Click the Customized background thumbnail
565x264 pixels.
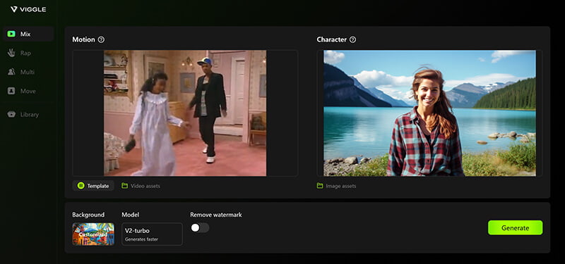(x=93, y=234)
